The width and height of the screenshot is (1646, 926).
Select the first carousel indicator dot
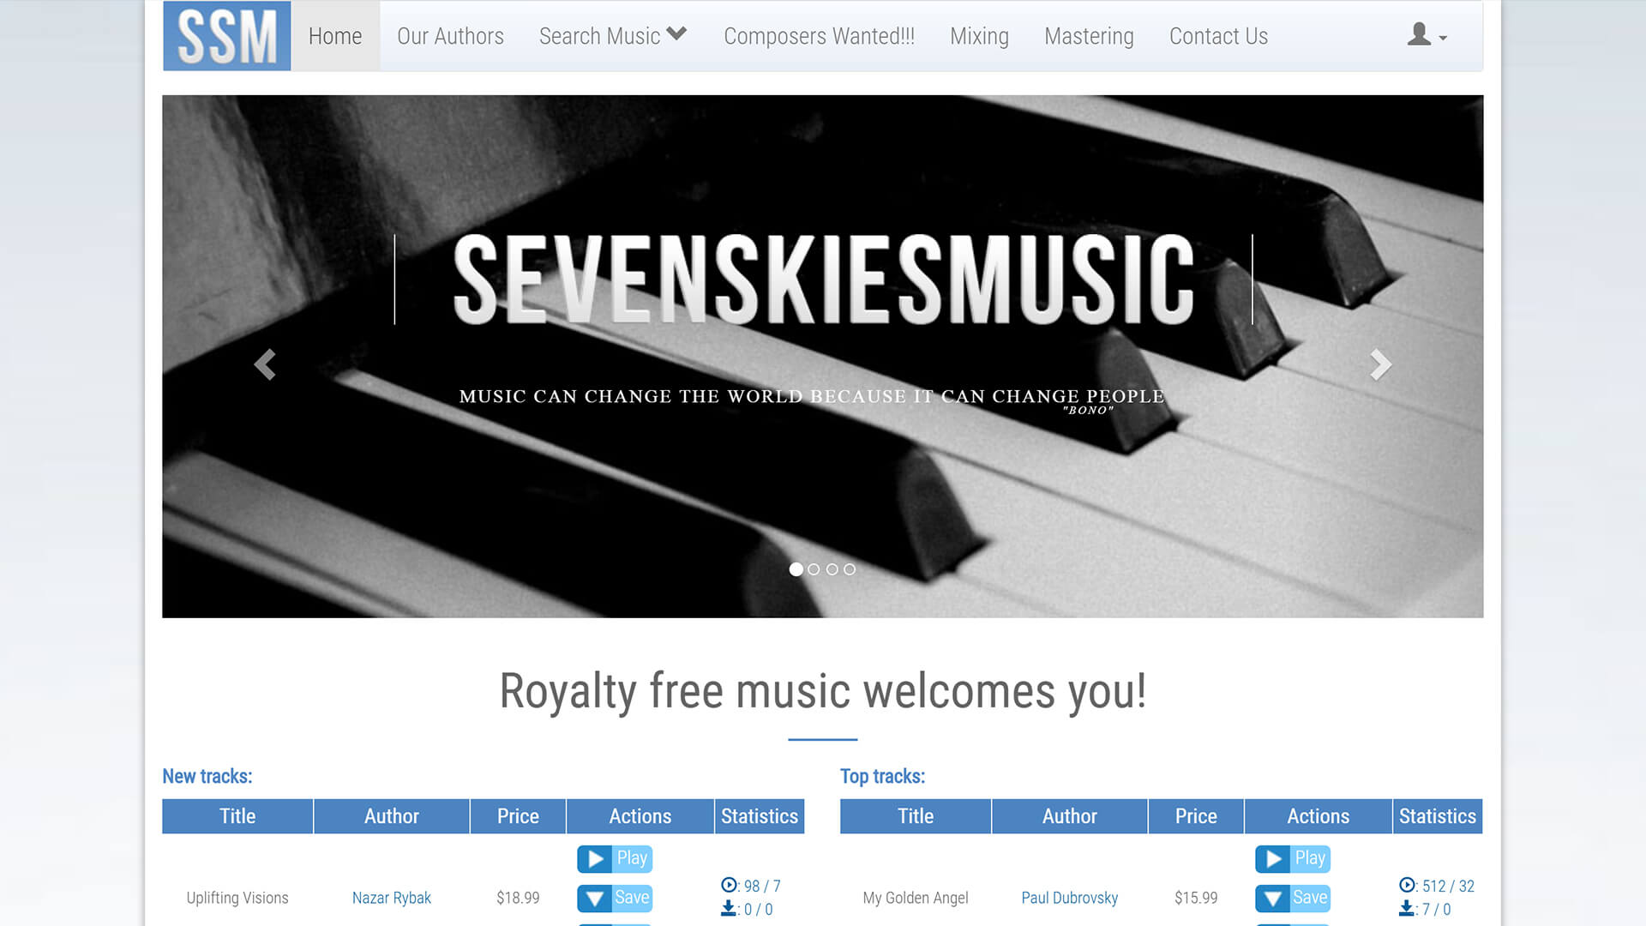(x=796, y=569)
